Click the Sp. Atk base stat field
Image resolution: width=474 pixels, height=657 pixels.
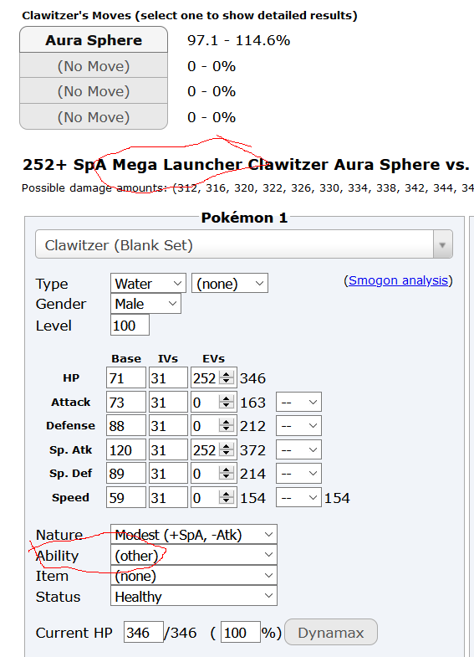click(126, 450)
